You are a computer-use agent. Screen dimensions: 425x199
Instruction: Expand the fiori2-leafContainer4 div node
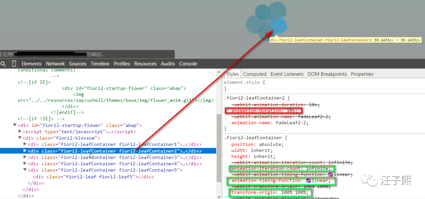click(x=25, y=163)
